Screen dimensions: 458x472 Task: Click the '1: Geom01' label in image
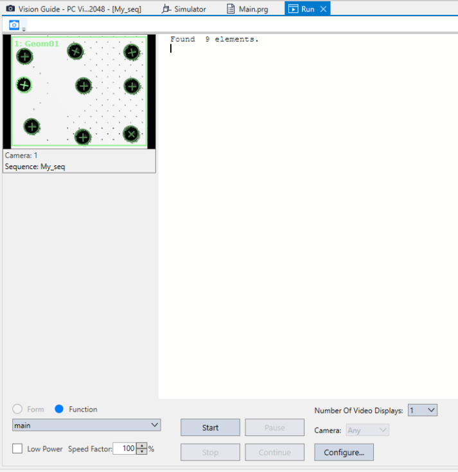(37, 44)
